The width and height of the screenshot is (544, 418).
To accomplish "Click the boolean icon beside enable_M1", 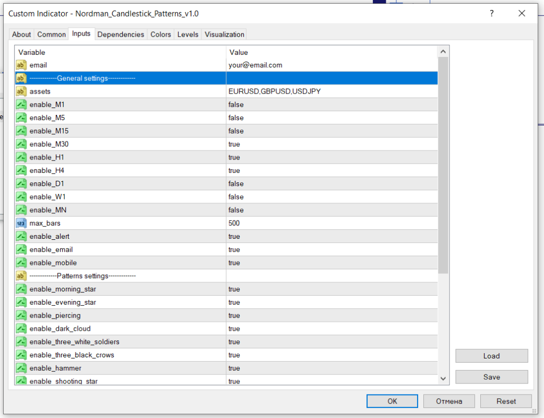I will click(21, 105).
